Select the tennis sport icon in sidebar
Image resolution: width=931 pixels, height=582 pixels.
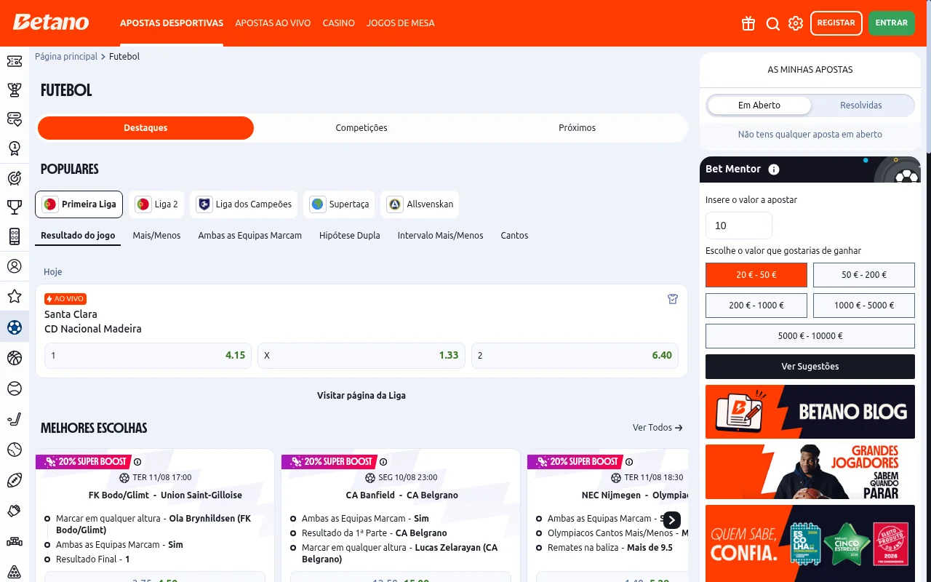coord(15,388)
